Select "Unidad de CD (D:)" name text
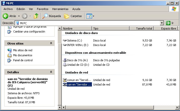The height and width of the screenshot is (111, 180). [78, 65]
